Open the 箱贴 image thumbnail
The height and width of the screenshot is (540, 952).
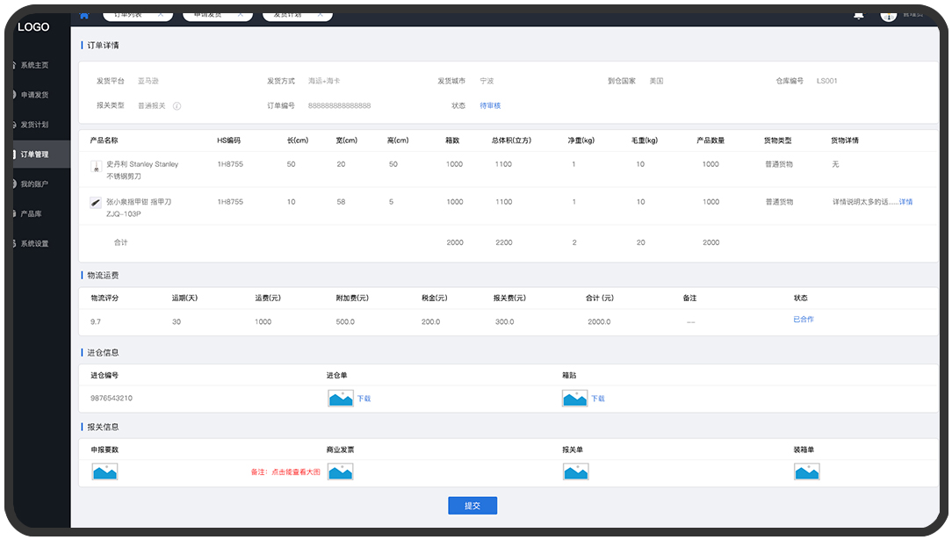point(574,399)
